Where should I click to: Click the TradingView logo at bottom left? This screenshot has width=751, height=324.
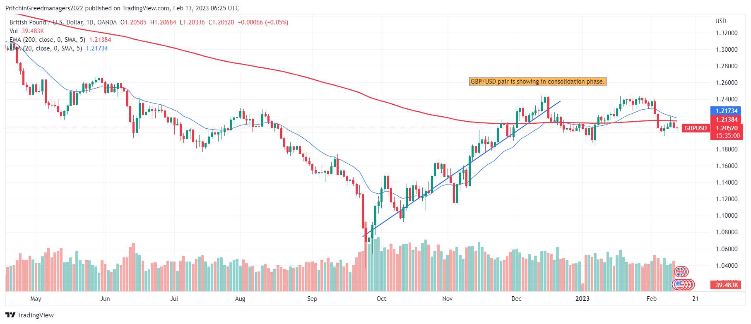pyautogui.click(x=30, y=315)
